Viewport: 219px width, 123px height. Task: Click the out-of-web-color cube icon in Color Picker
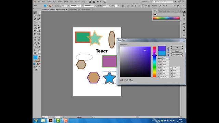168,53
